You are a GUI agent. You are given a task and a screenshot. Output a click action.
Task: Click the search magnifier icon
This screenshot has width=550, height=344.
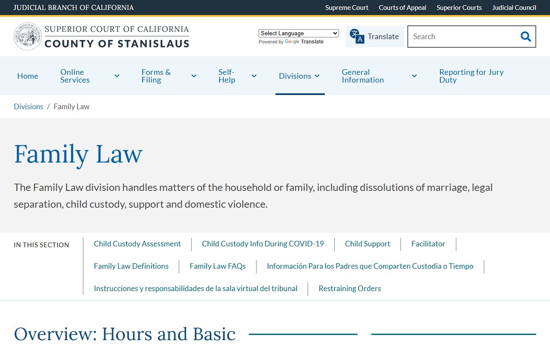pyautogui.click(x=526, y=37)
